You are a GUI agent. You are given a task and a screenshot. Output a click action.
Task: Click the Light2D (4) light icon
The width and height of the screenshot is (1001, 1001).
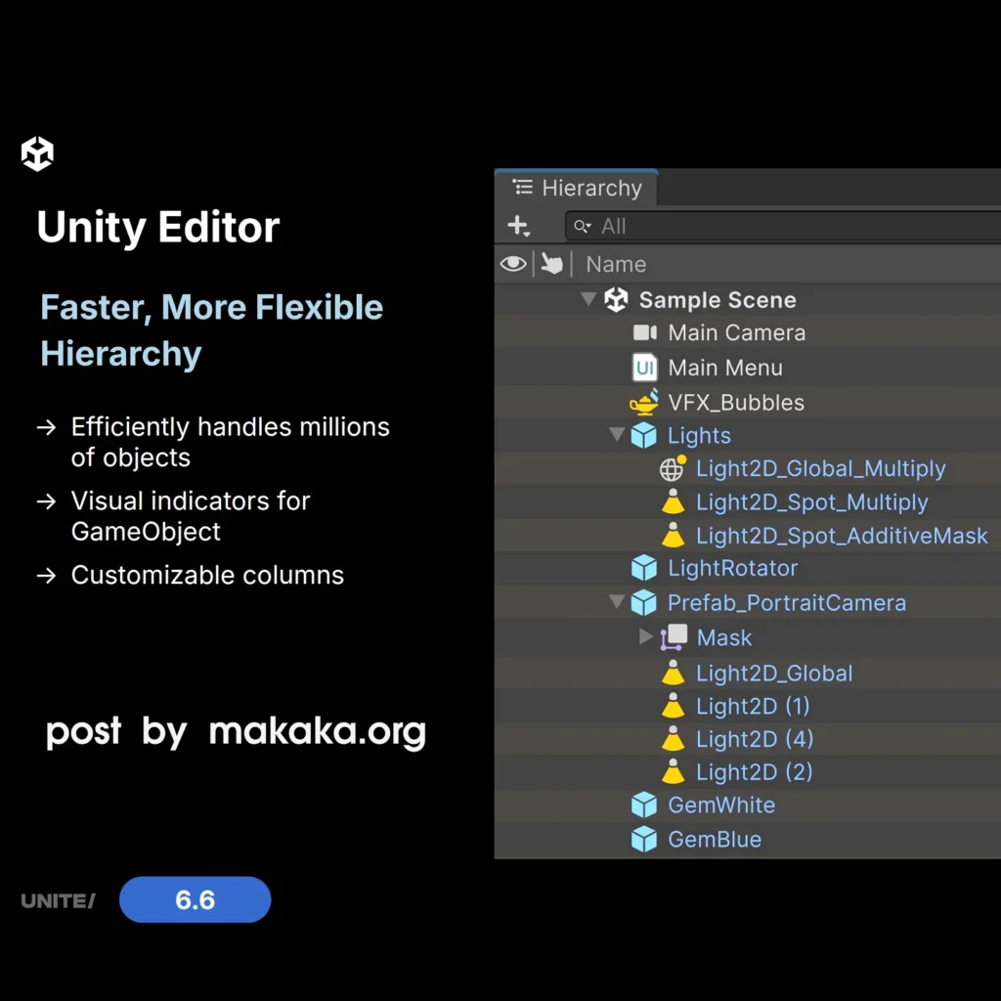click(x=673, y=739)
